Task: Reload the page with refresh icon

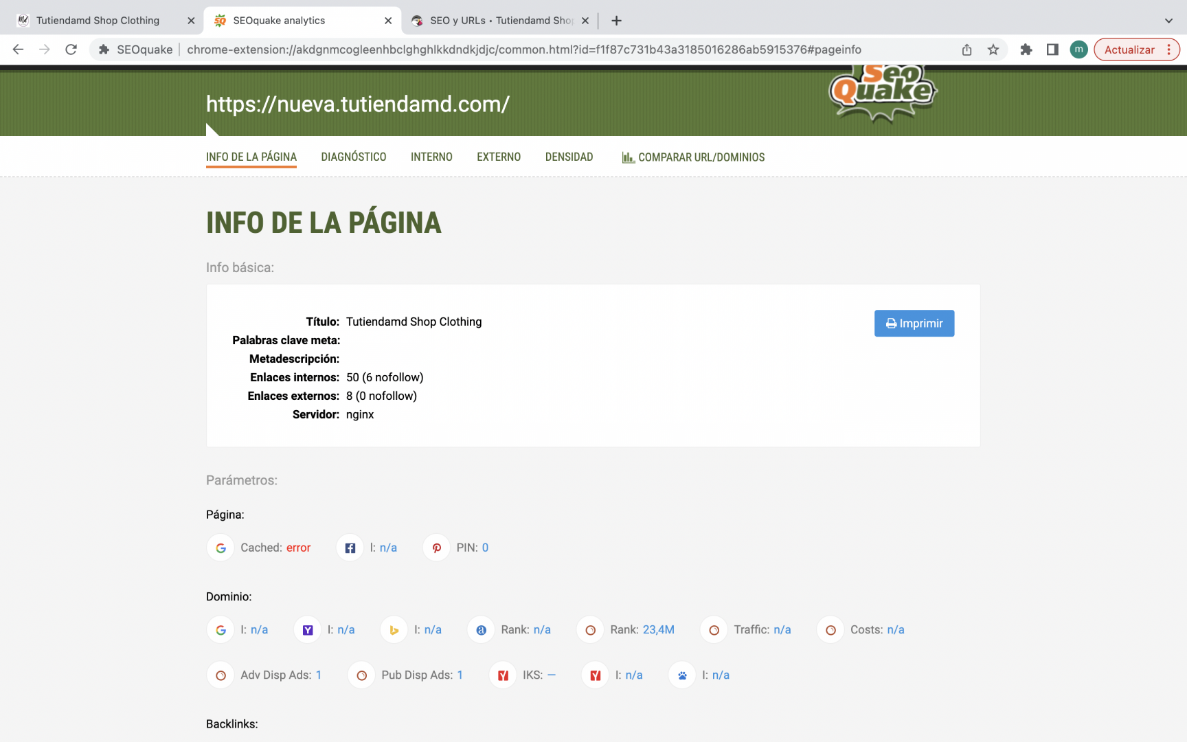Action: point(71,49)
